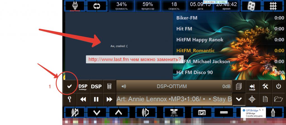Click the GPSBridge notification title
The image size is (286, 125).
point(252,110)
